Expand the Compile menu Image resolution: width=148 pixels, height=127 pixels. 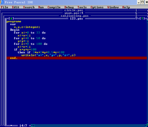[x=54, y=7]
